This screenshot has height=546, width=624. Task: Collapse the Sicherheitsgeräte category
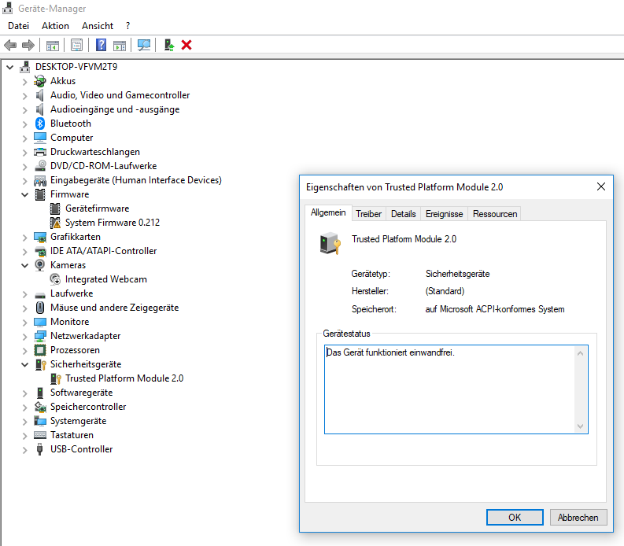click(x=25, y=364)
